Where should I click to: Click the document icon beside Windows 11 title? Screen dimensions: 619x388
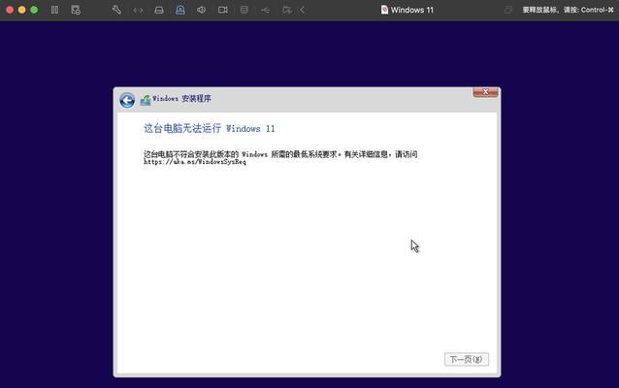pyautogui.click(x=384, y=10)
